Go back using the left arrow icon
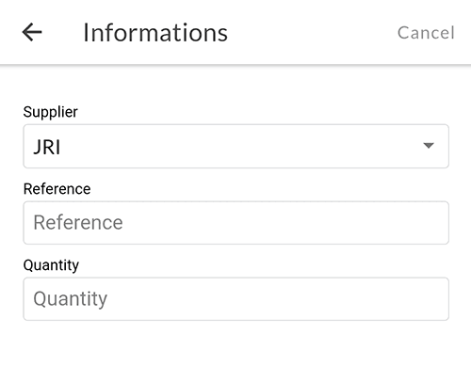The height and width of the screenshot is (366, 471). point(32,32)
